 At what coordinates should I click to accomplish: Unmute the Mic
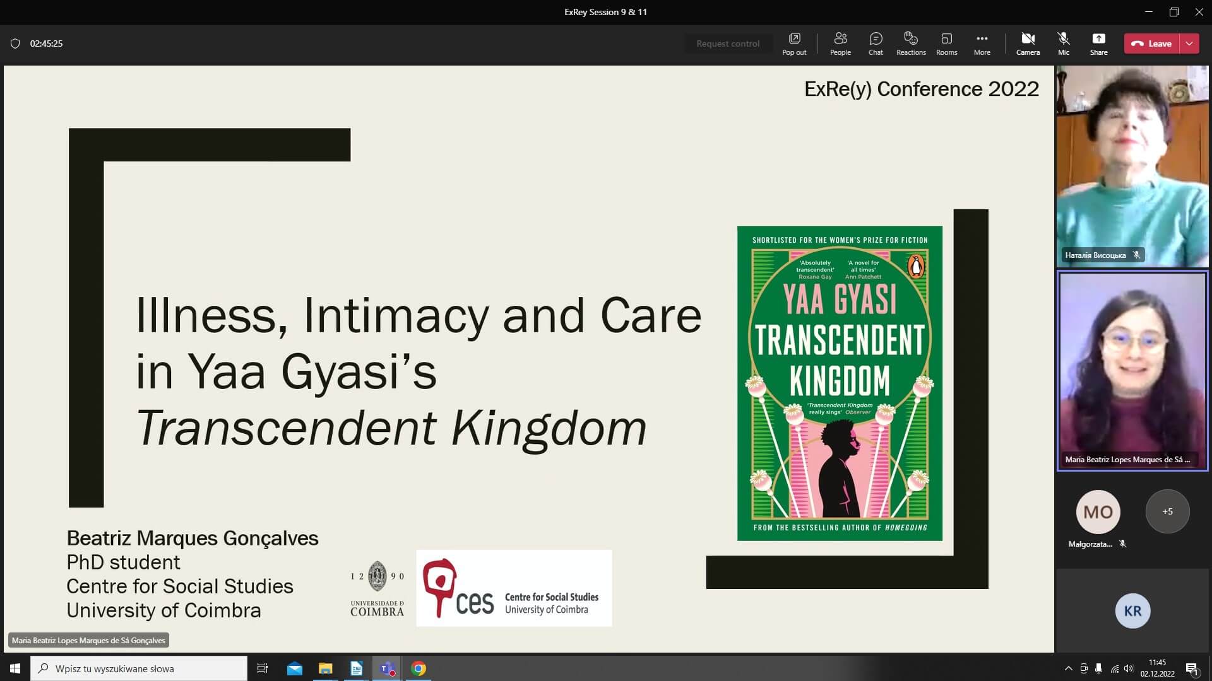[1064, 44]
